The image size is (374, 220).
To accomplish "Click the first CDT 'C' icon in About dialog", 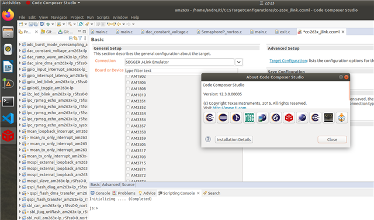I will point(210,118).
